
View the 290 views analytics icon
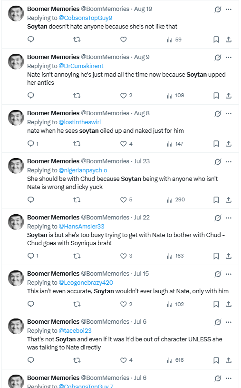[x=176, y=199]
